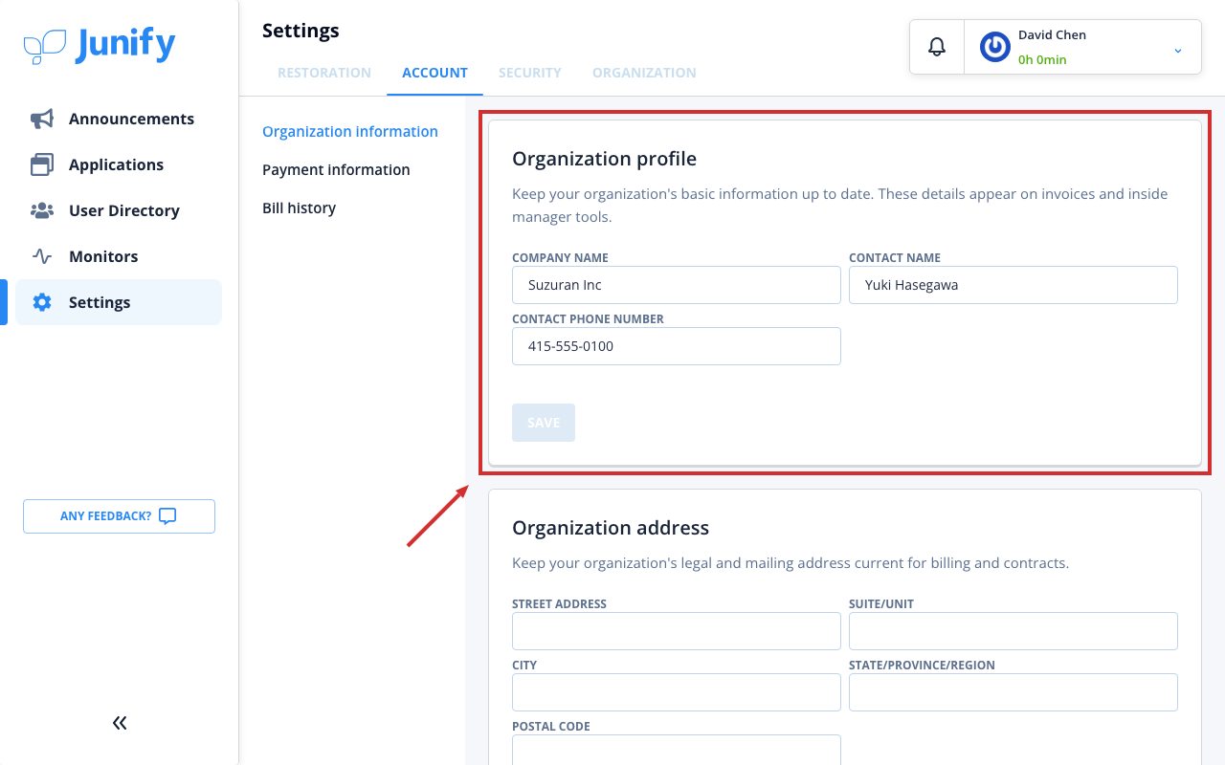
Task: Go to the Organization tab
Action: point(644,73)
